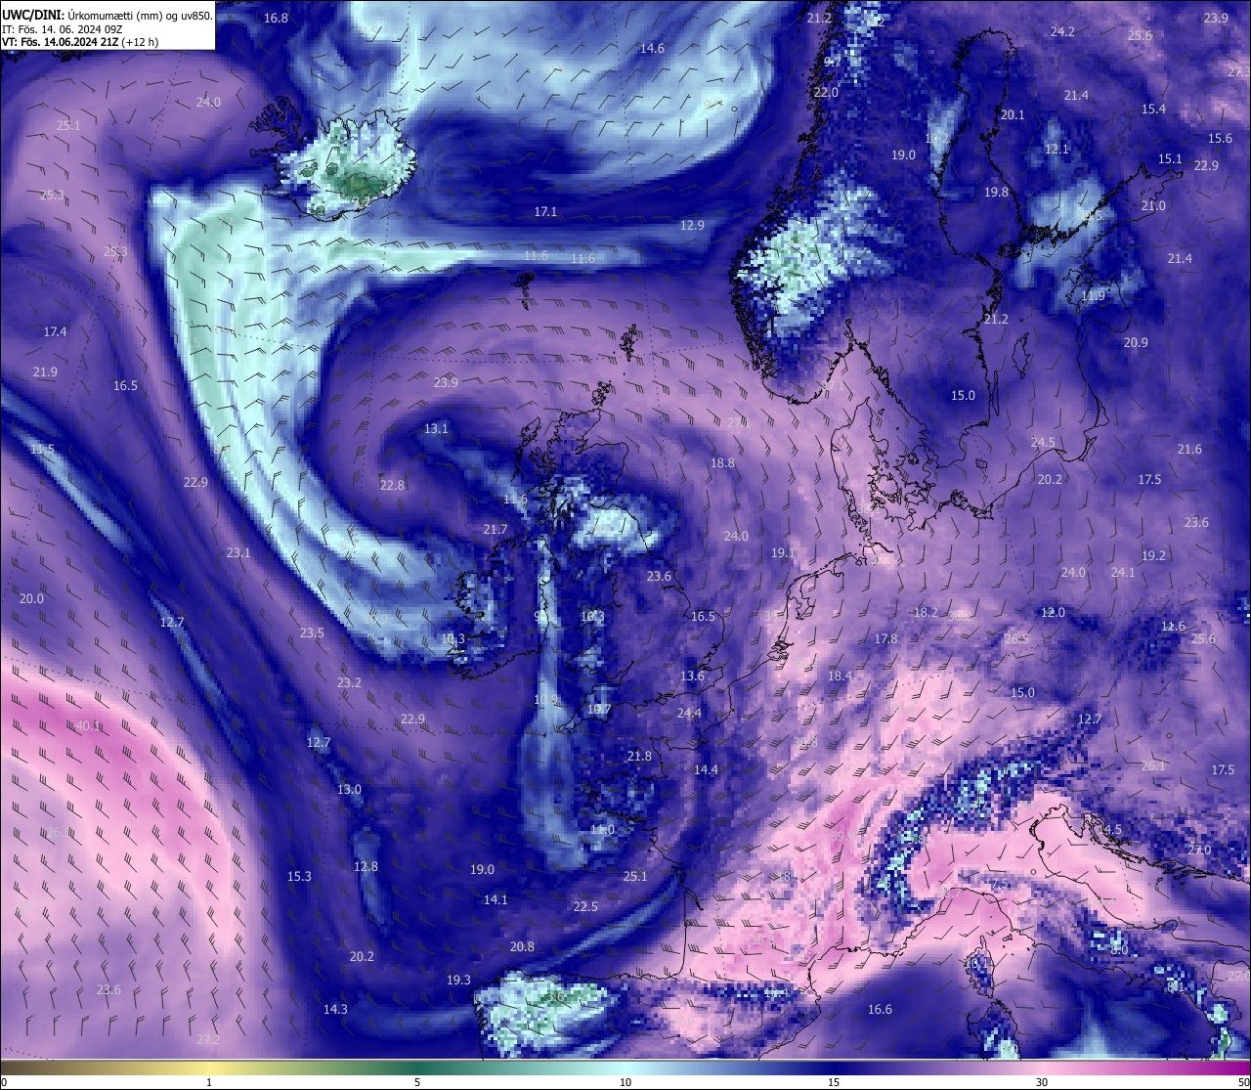Click the 17.8 value label
This screenshot has height=1090, width=1251.
(885, 638)
